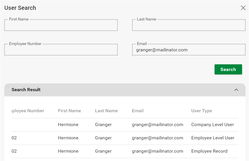
Task: Click the green Search button
Action: click(x=228, y=69)
